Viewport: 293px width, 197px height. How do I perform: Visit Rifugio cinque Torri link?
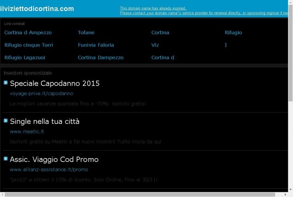[x=29, y=45]
